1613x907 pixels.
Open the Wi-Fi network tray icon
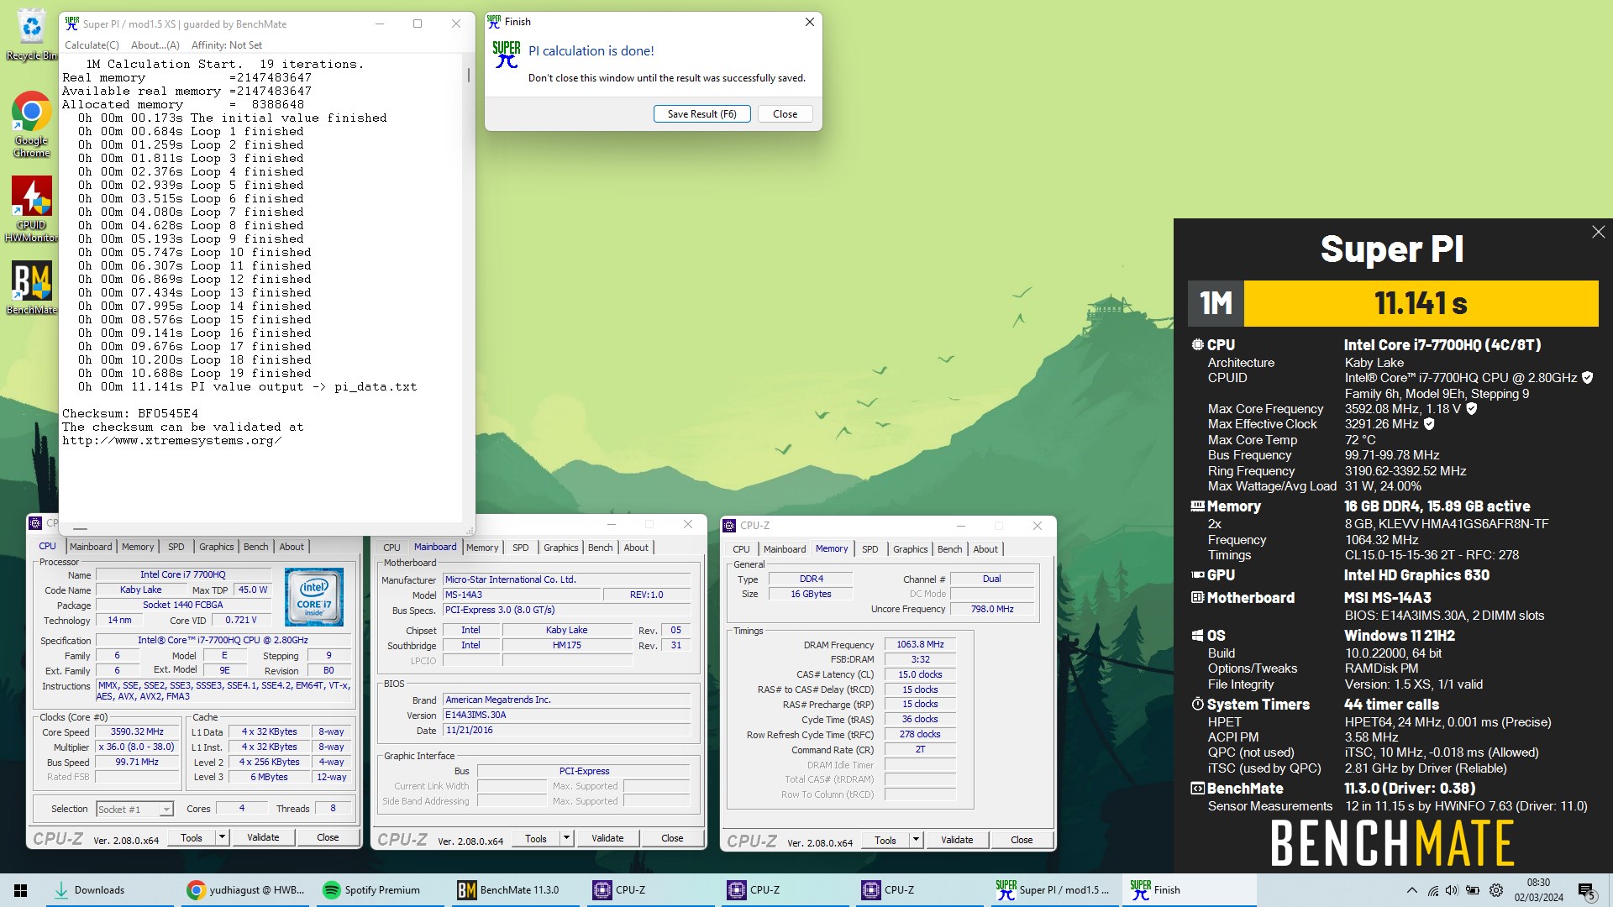click(1433, 890)
